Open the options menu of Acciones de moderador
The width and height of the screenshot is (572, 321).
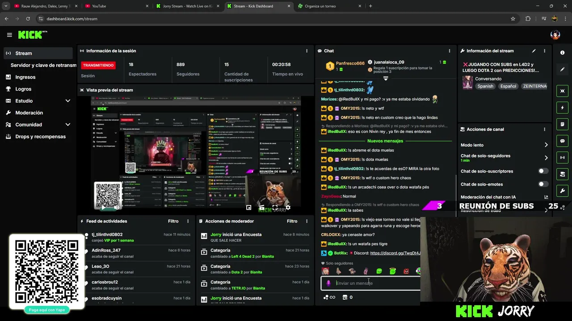pos(307,221)
